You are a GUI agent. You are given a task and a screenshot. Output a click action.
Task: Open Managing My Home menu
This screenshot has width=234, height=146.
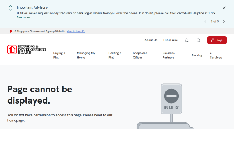click(x=86, y=55)
